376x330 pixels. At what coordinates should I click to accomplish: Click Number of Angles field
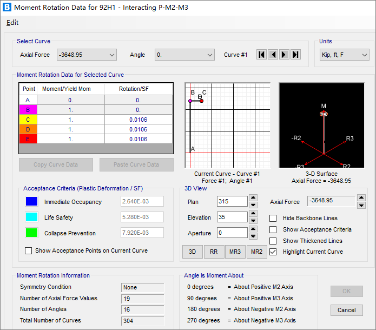tap(143, 309)
